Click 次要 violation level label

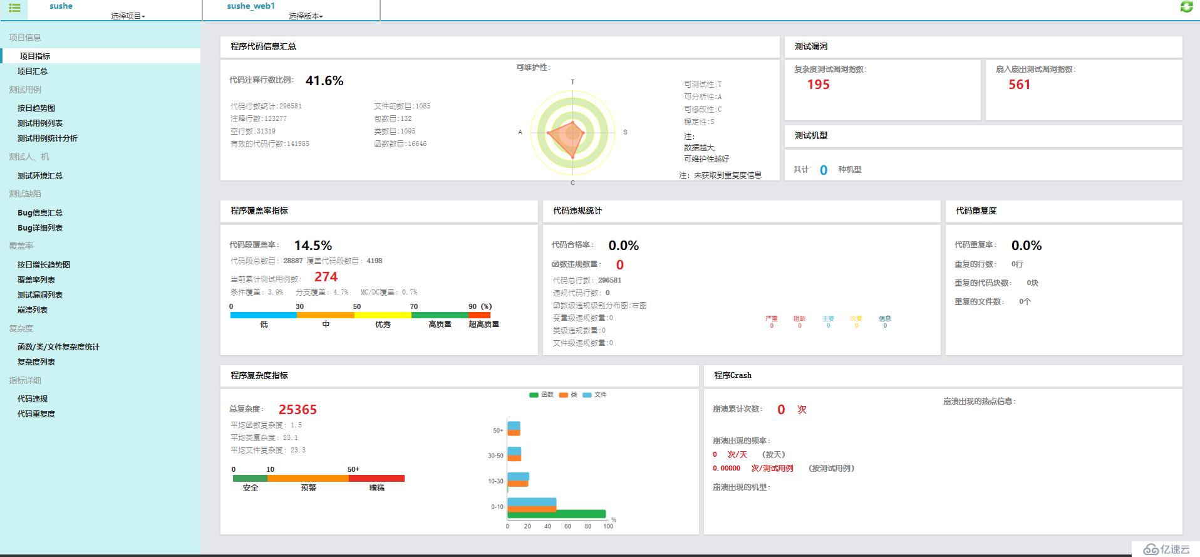pos(856,319)
